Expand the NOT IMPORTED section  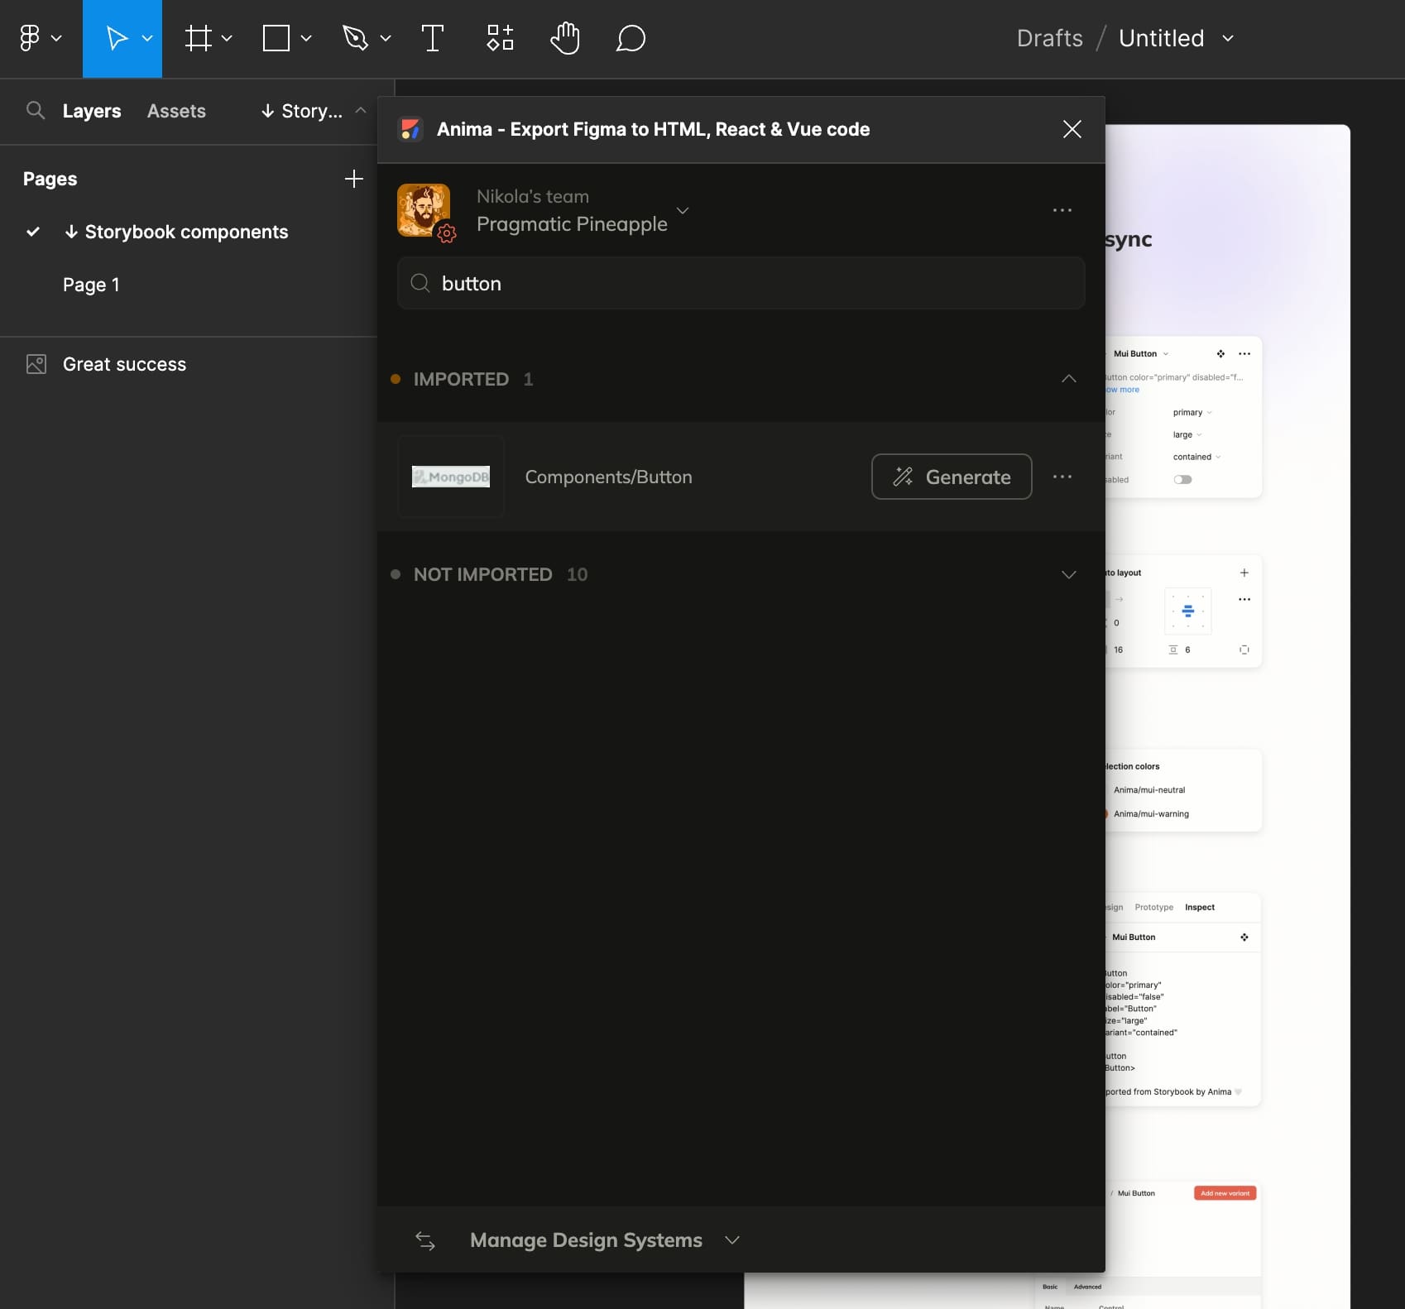tap(1068, 574)
